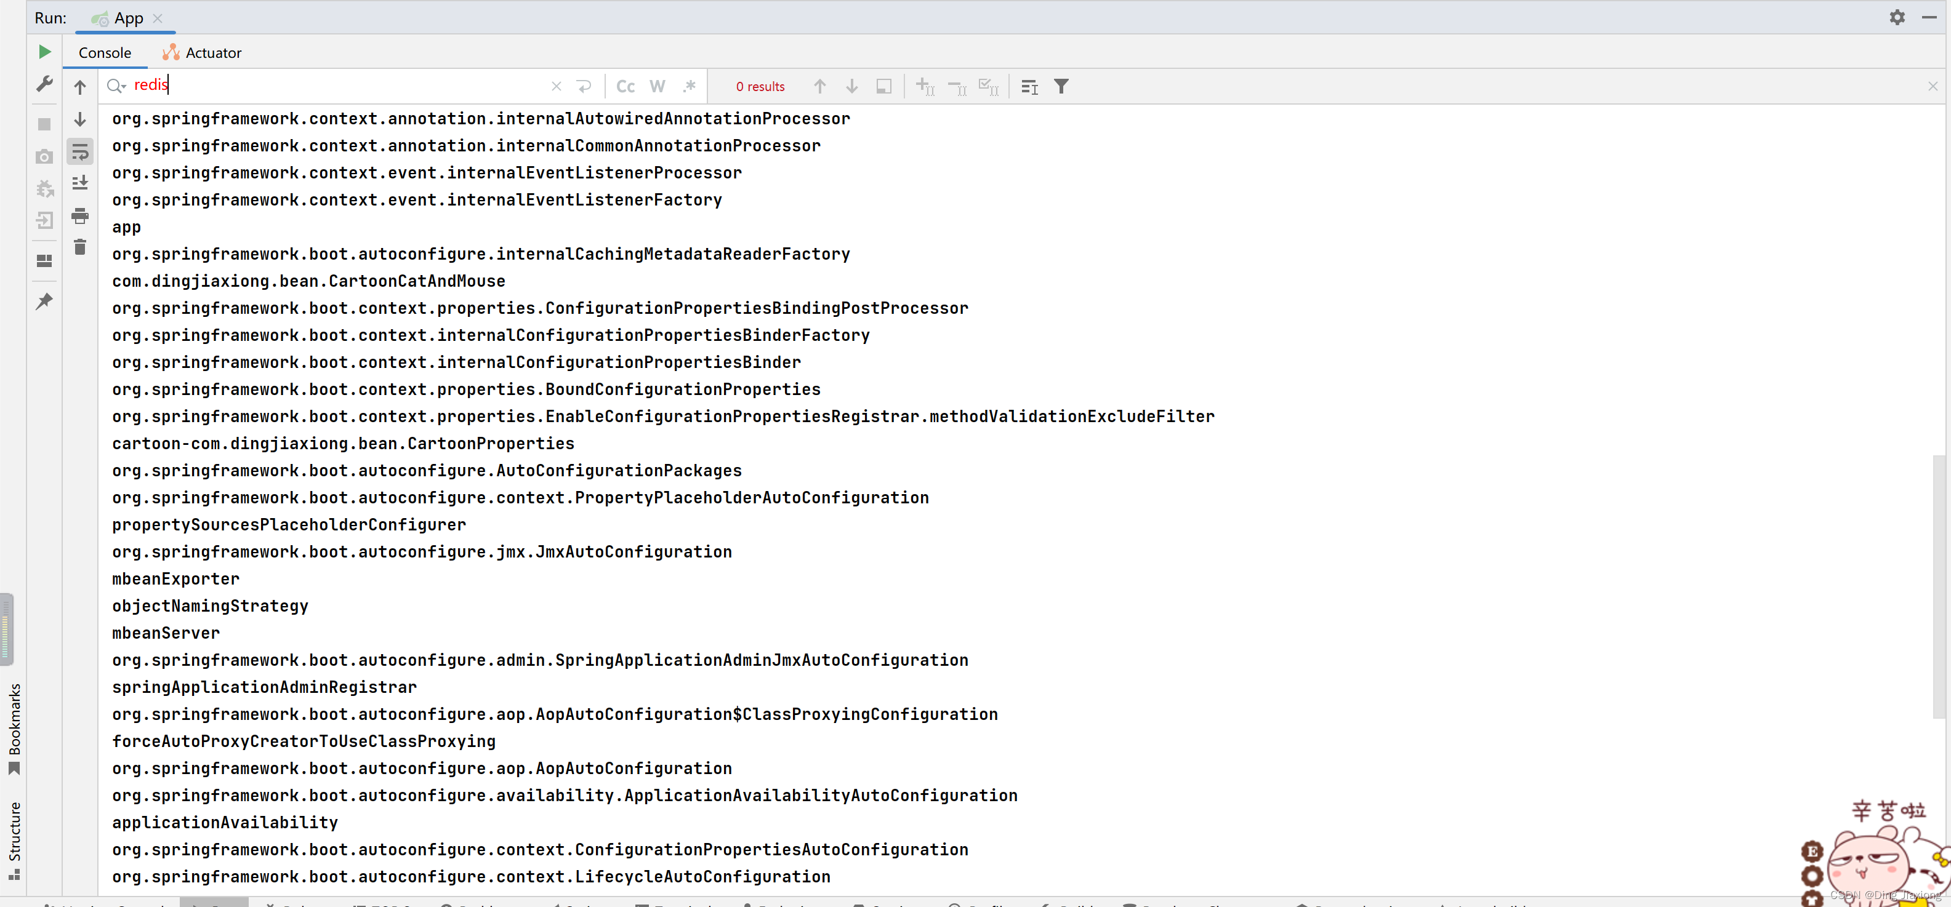Click the 0 results search counter
1951x907 pixels.
[x=760, y=86]
